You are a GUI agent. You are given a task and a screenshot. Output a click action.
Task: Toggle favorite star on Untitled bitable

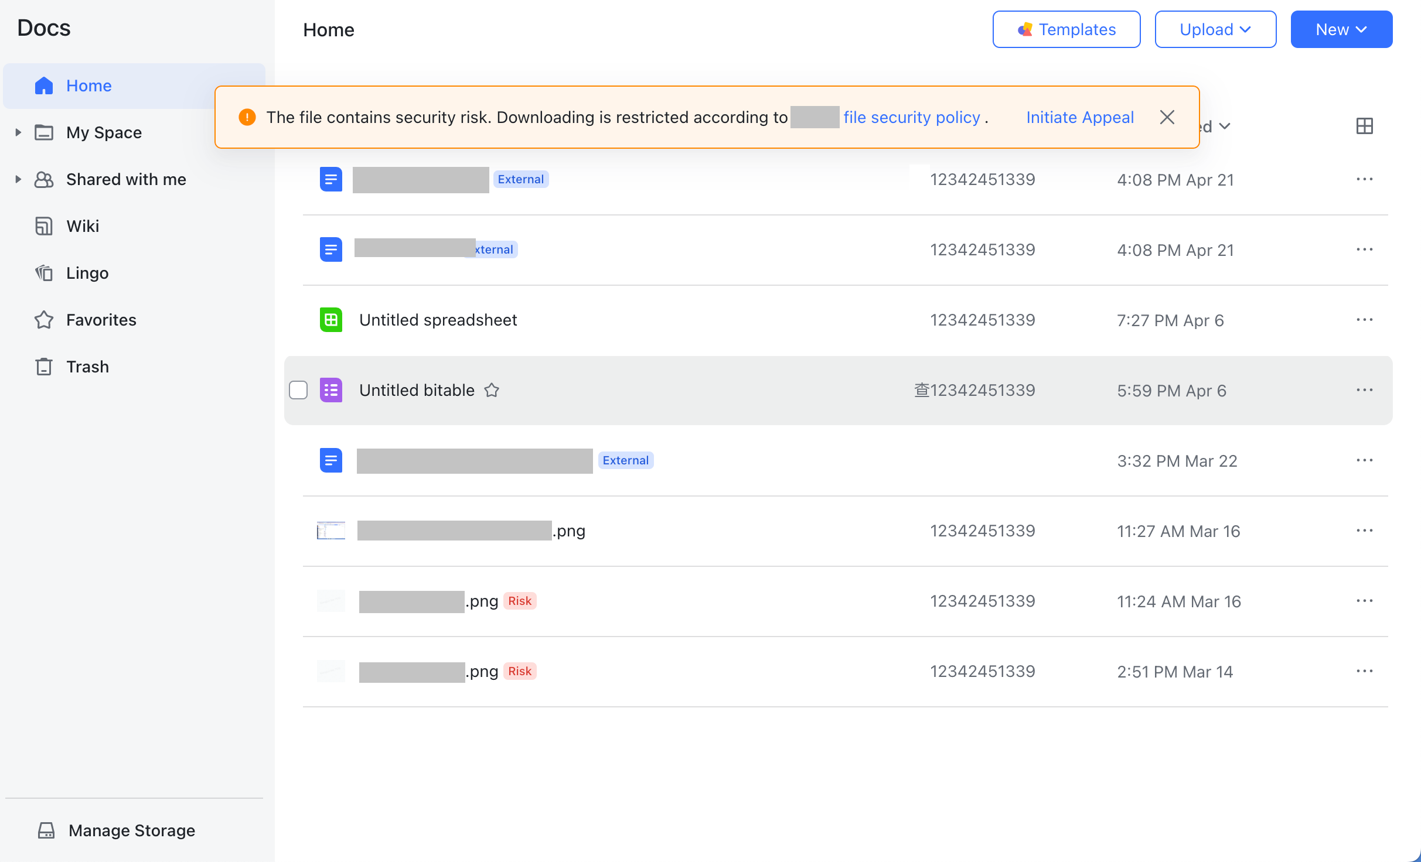[492, 390]
